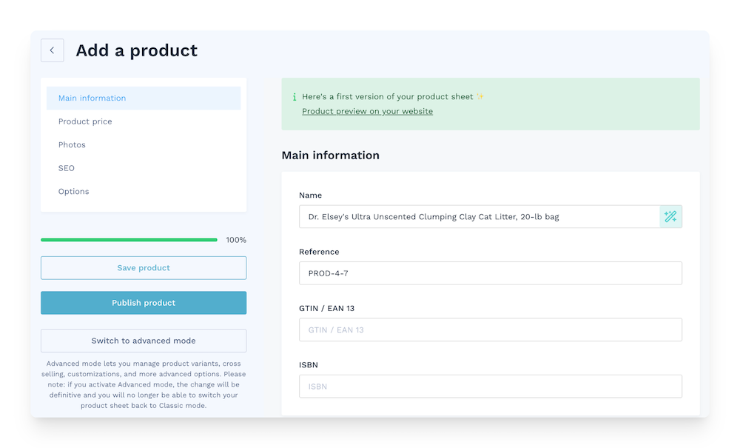Click the green banner info icon
The image size is (740, 448).
(294, 96)
